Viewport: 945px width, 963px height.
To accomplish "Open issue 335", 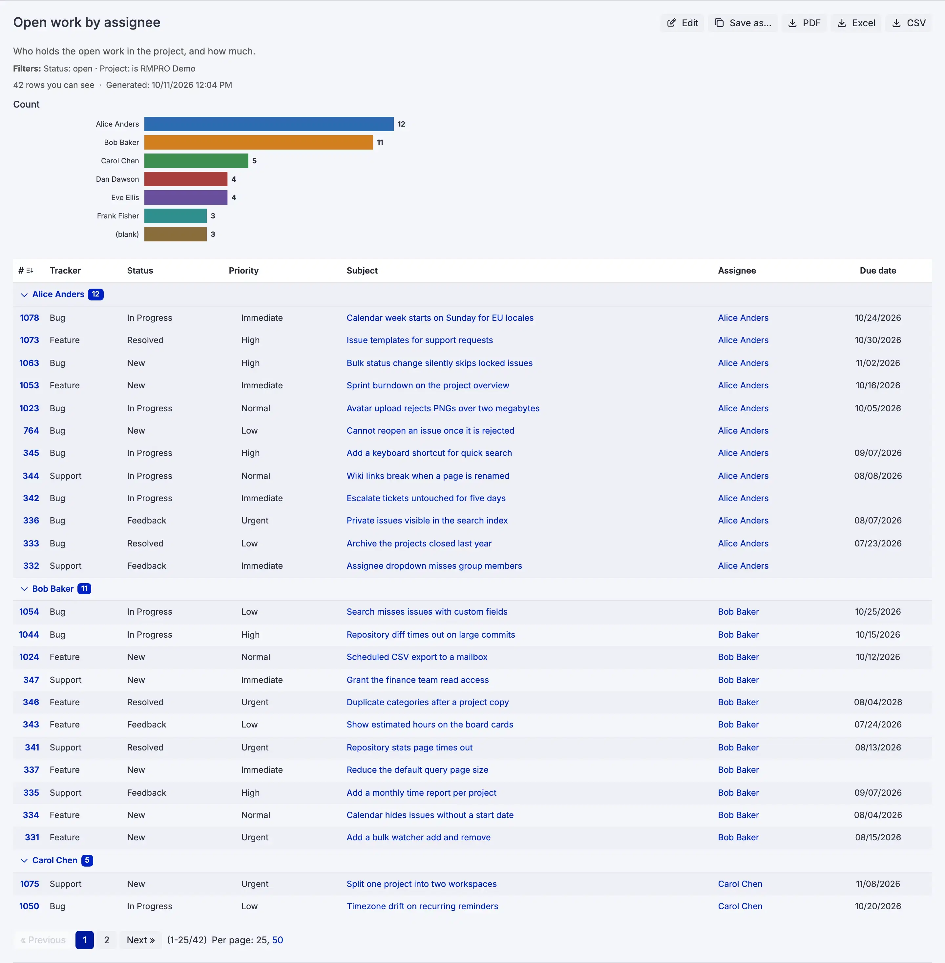I will (31, 793).
